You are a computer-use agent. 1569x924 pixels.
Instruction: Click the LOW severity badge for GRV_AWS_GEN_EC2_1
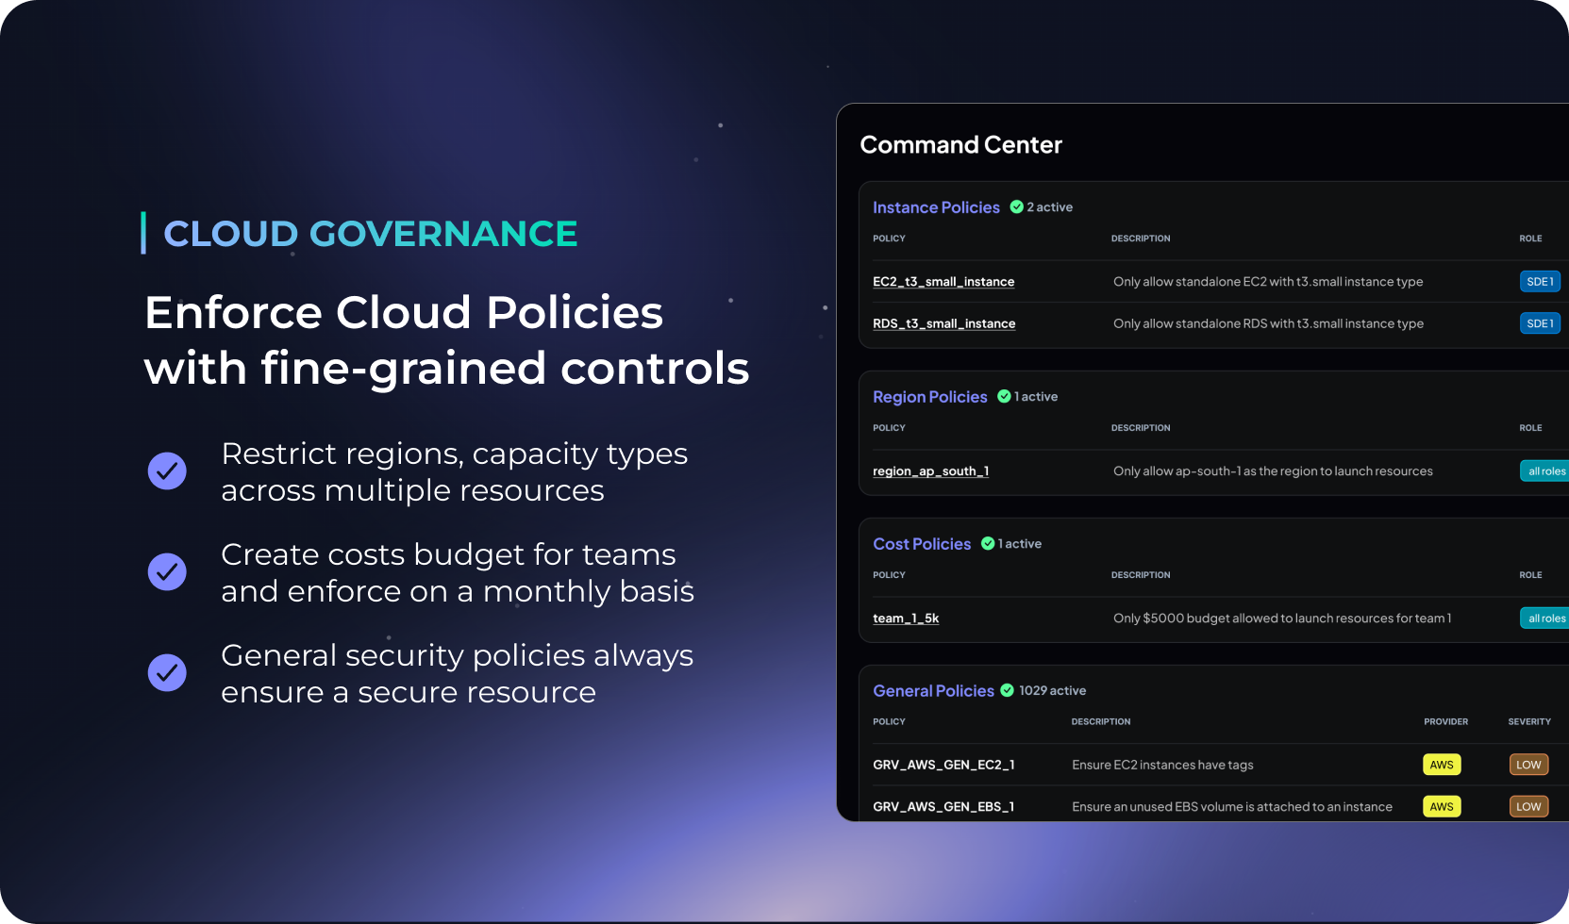(1528, 765)
